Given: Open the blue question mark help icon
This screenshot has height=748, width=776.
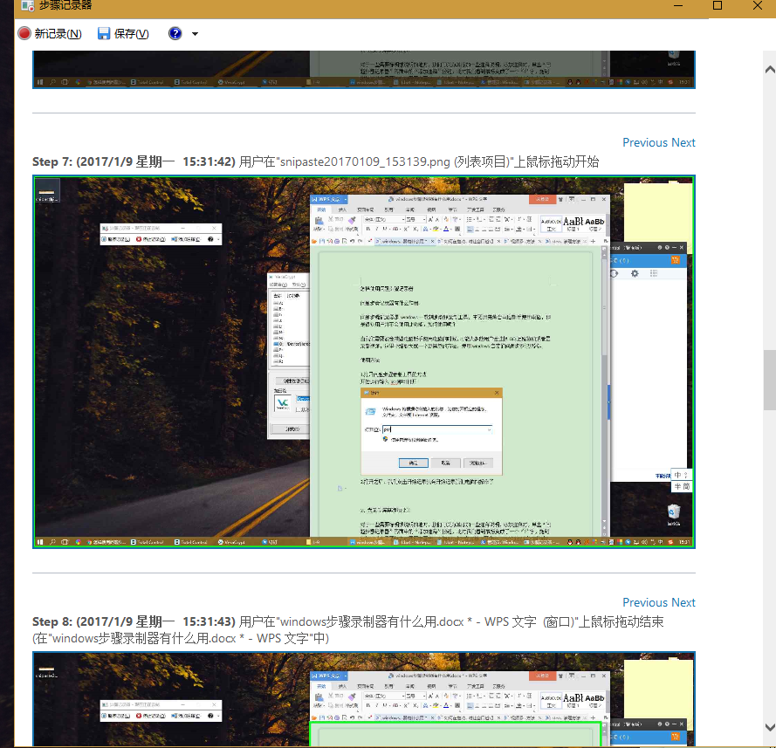Looking at the screenshot, I should [175, 34].
